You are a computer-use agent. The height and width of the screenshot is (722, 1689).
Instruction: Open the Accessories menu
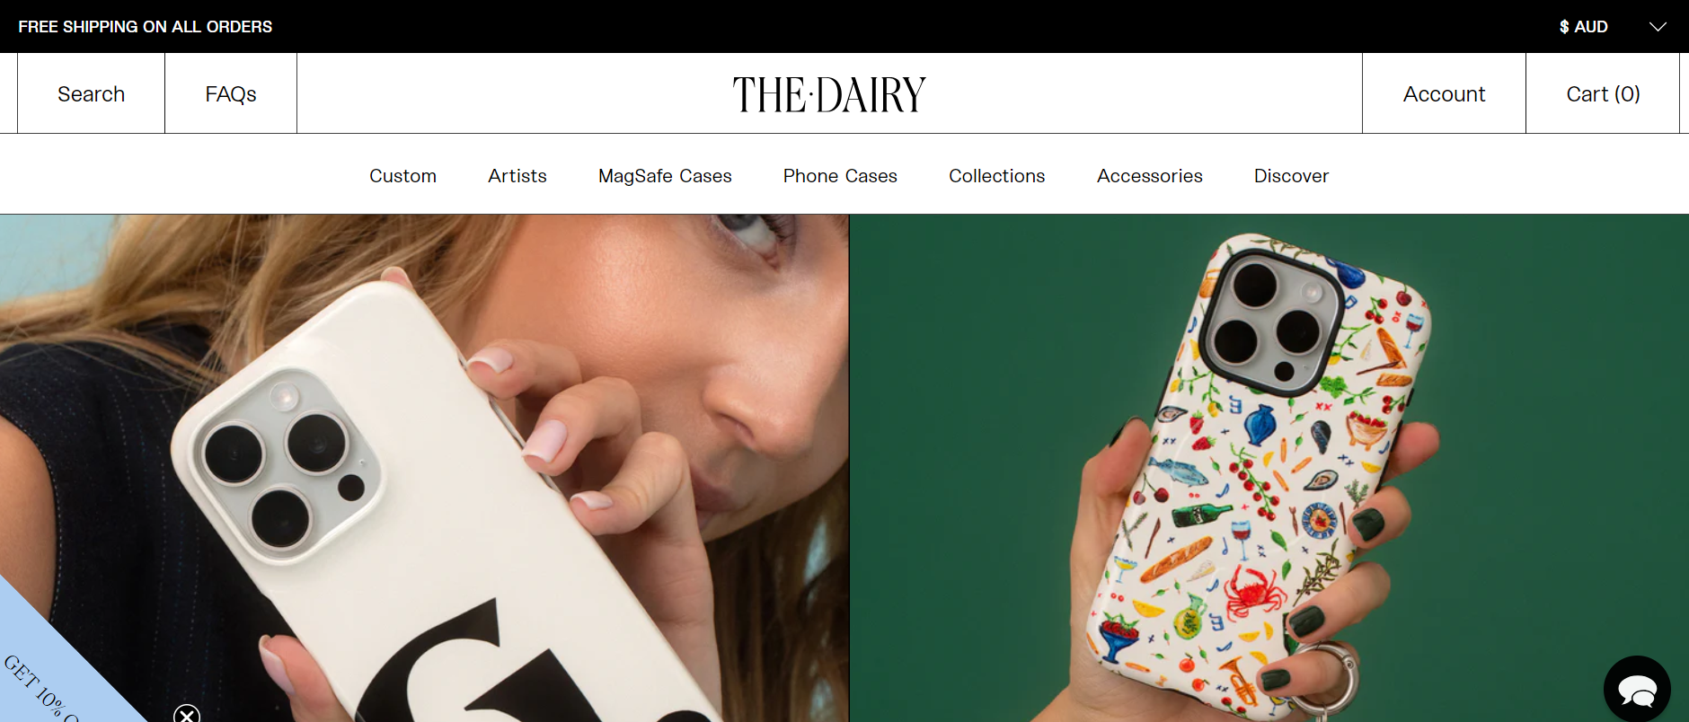tap(1150, 176)
